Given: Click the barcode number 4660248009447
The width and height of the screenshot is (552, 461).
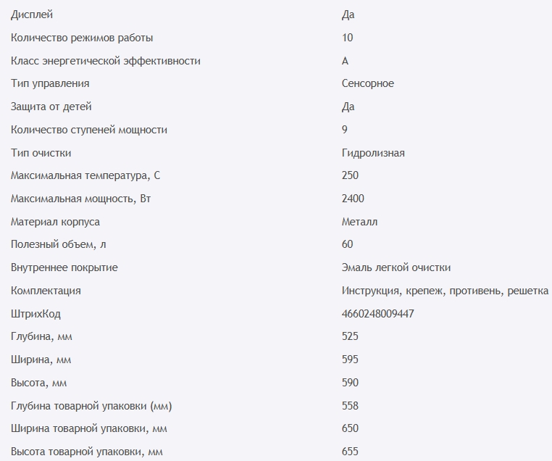Looking at the screenshot, I should point(377,314).
